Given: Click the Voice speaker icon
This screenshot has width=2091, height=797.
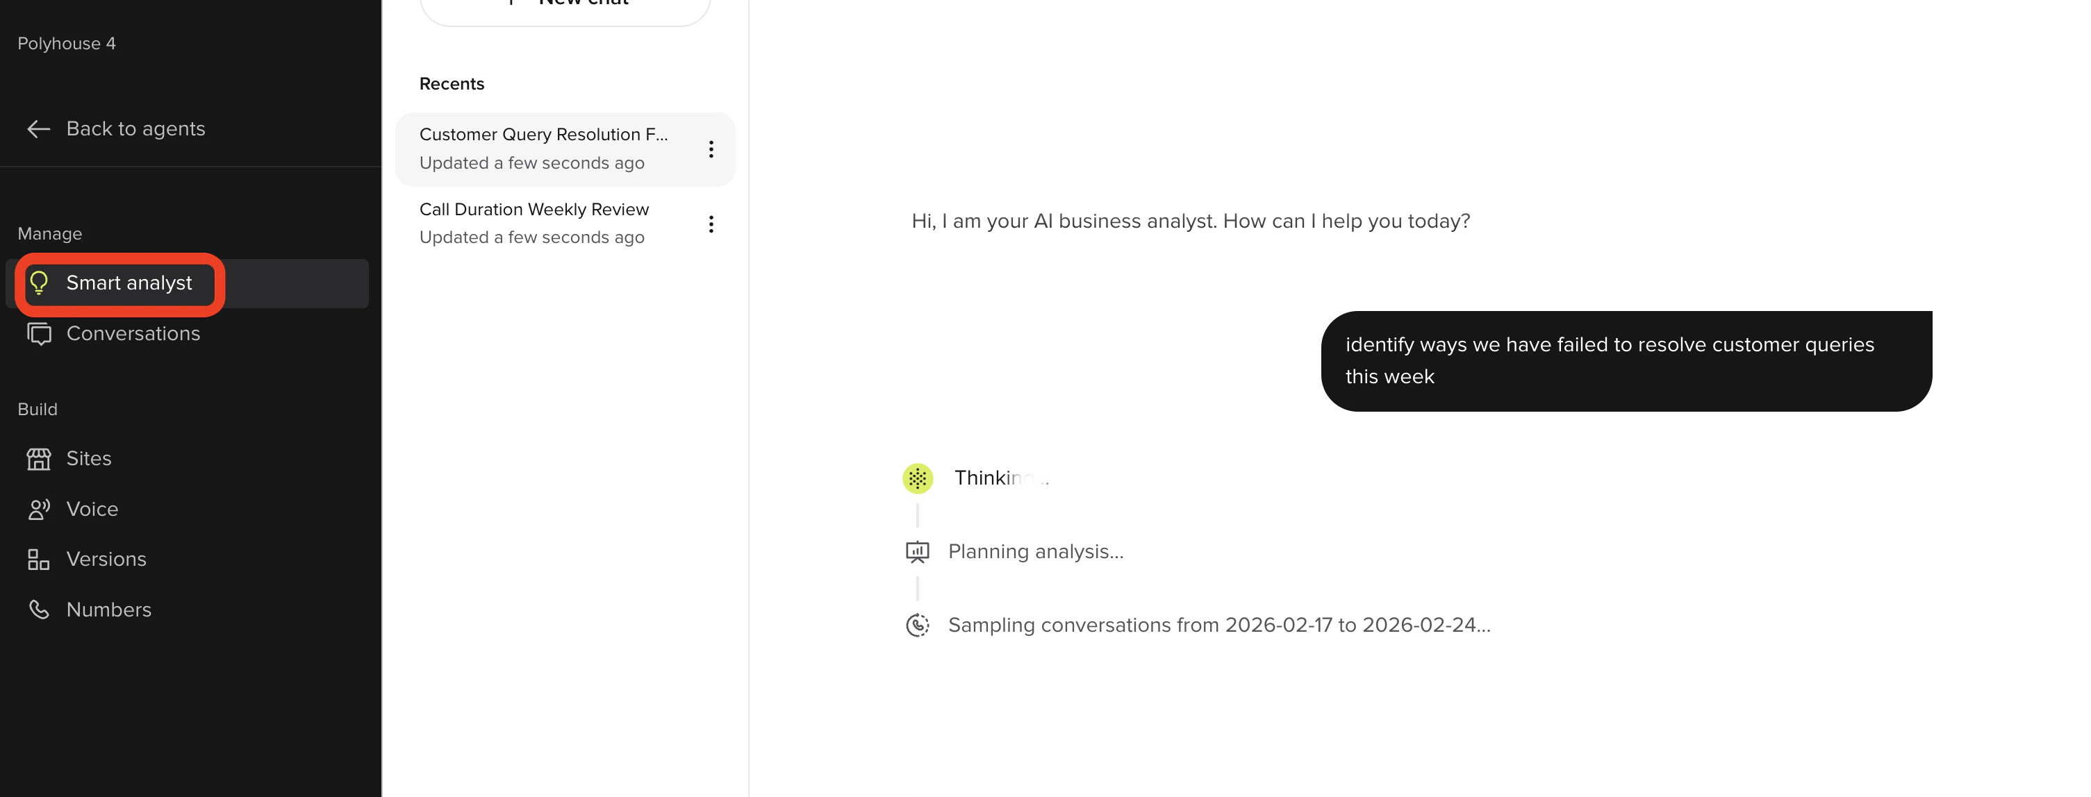Looking at the screenshot, I should pyautogui.click(x=39, y=509).
